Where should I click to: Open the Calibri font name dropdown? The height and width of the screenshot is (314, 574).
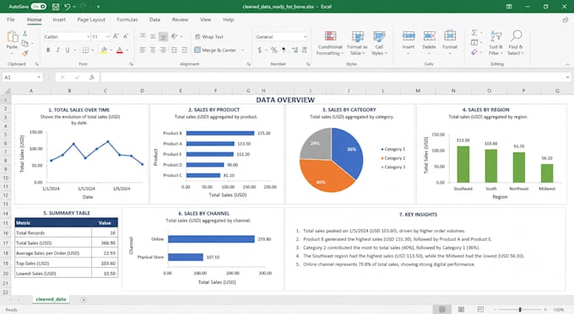pos(88,36)
